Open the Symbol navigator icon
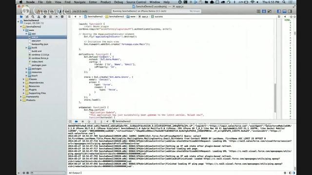 tap(27, 17)
